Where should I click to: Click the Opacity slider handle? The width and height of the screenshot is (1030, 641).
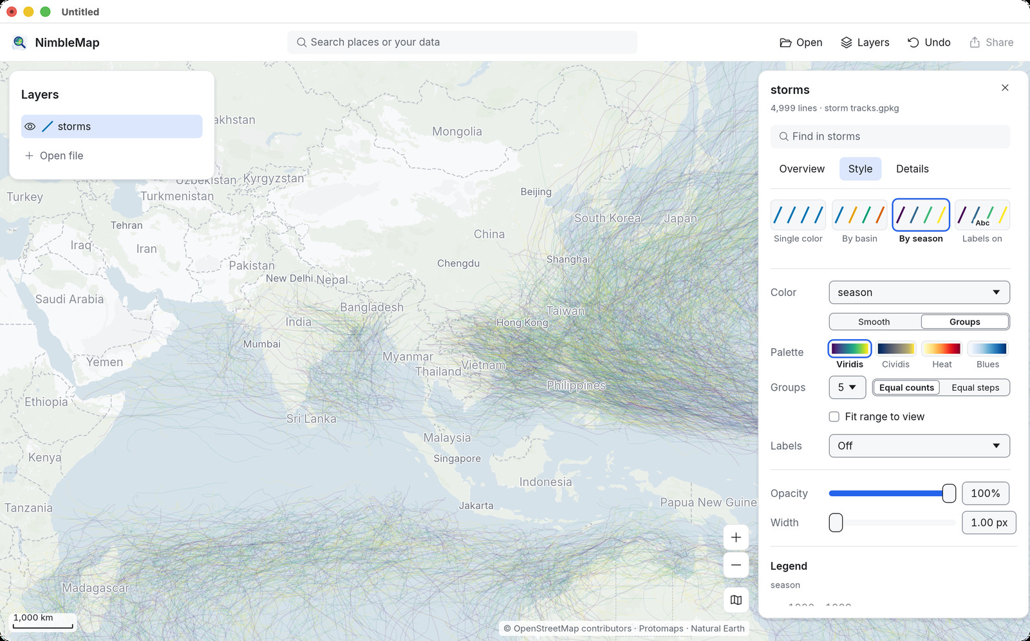(949, 494)
